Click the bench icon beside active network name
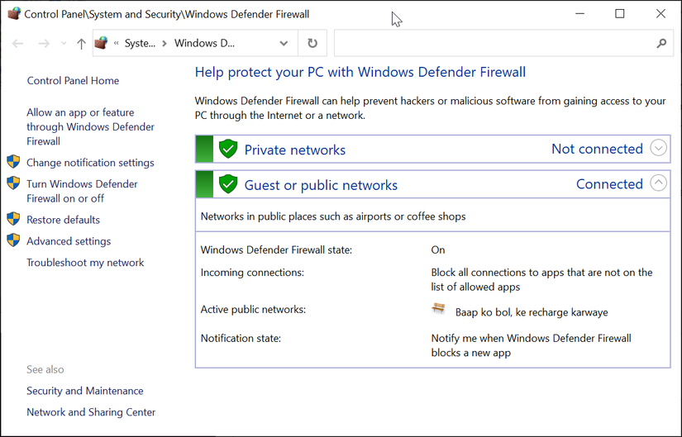682x437 pixels. [438, 308]
